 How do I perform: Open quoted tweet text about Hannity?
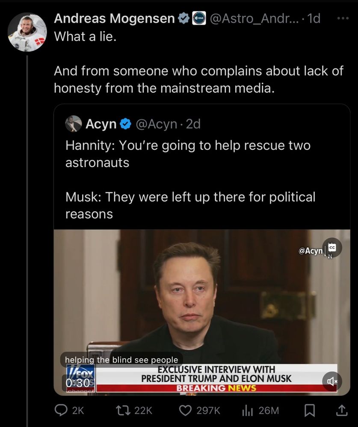(188, 154)
